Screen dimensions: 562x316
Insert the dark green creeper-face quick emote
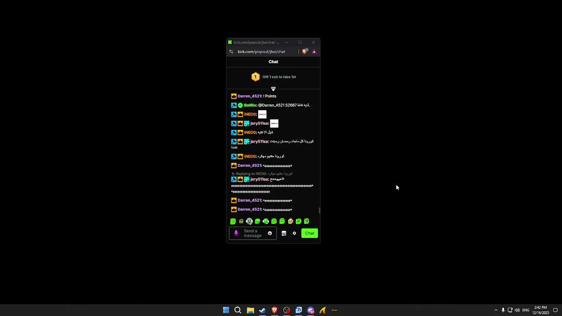pyautogui.click(x=241, y=222)
